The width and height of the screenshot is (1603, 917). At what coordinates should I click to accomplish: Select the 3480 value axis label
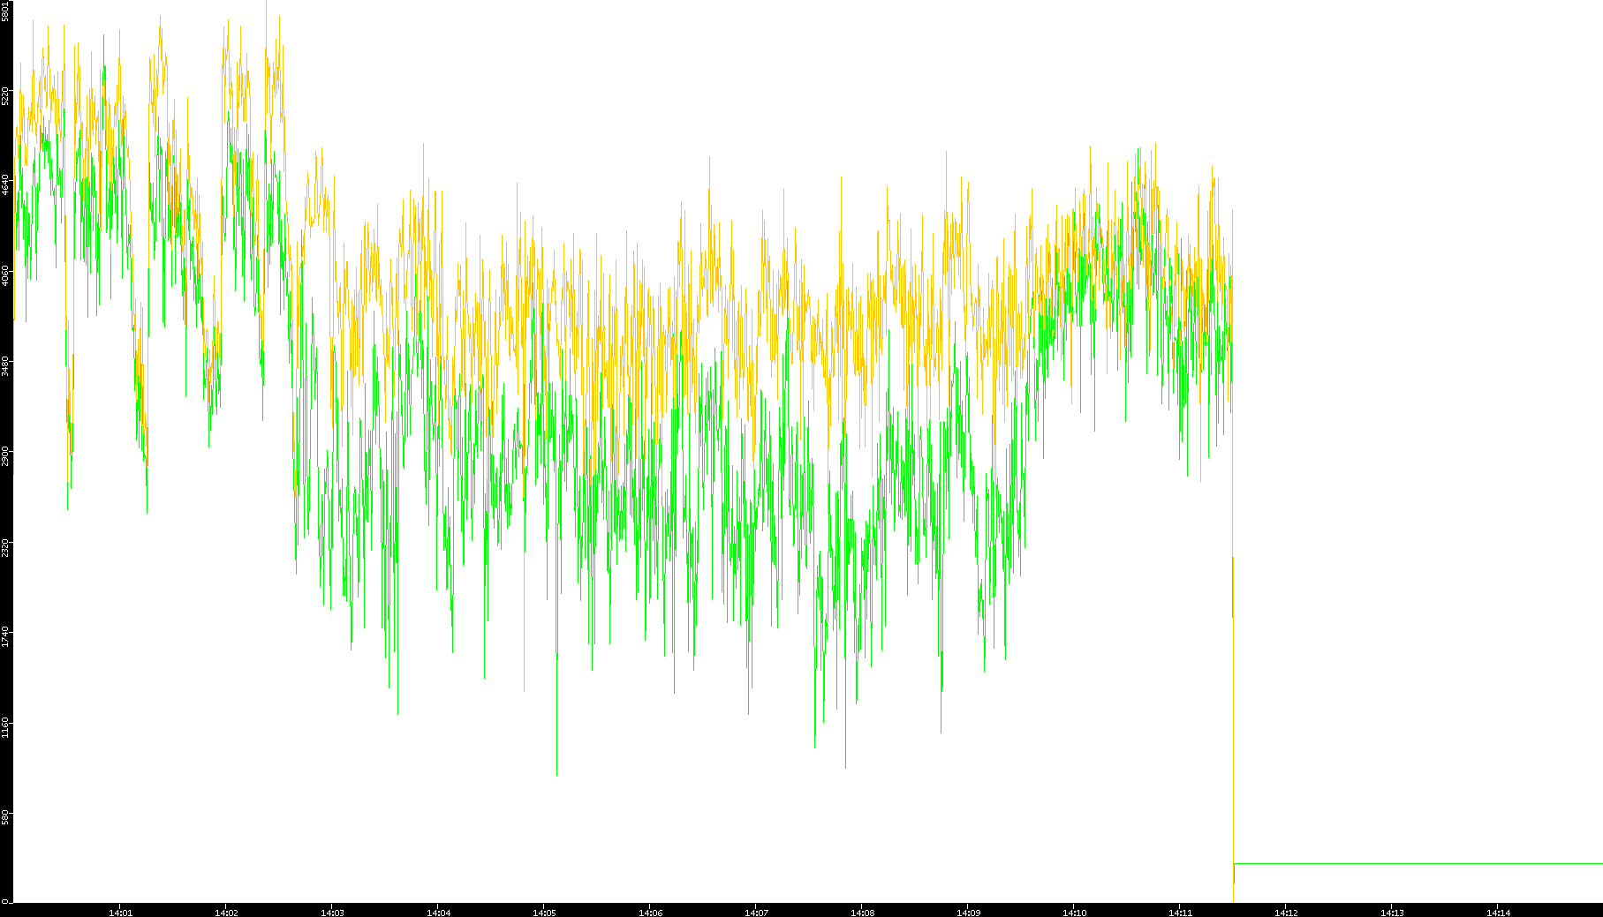coord(6,365)
